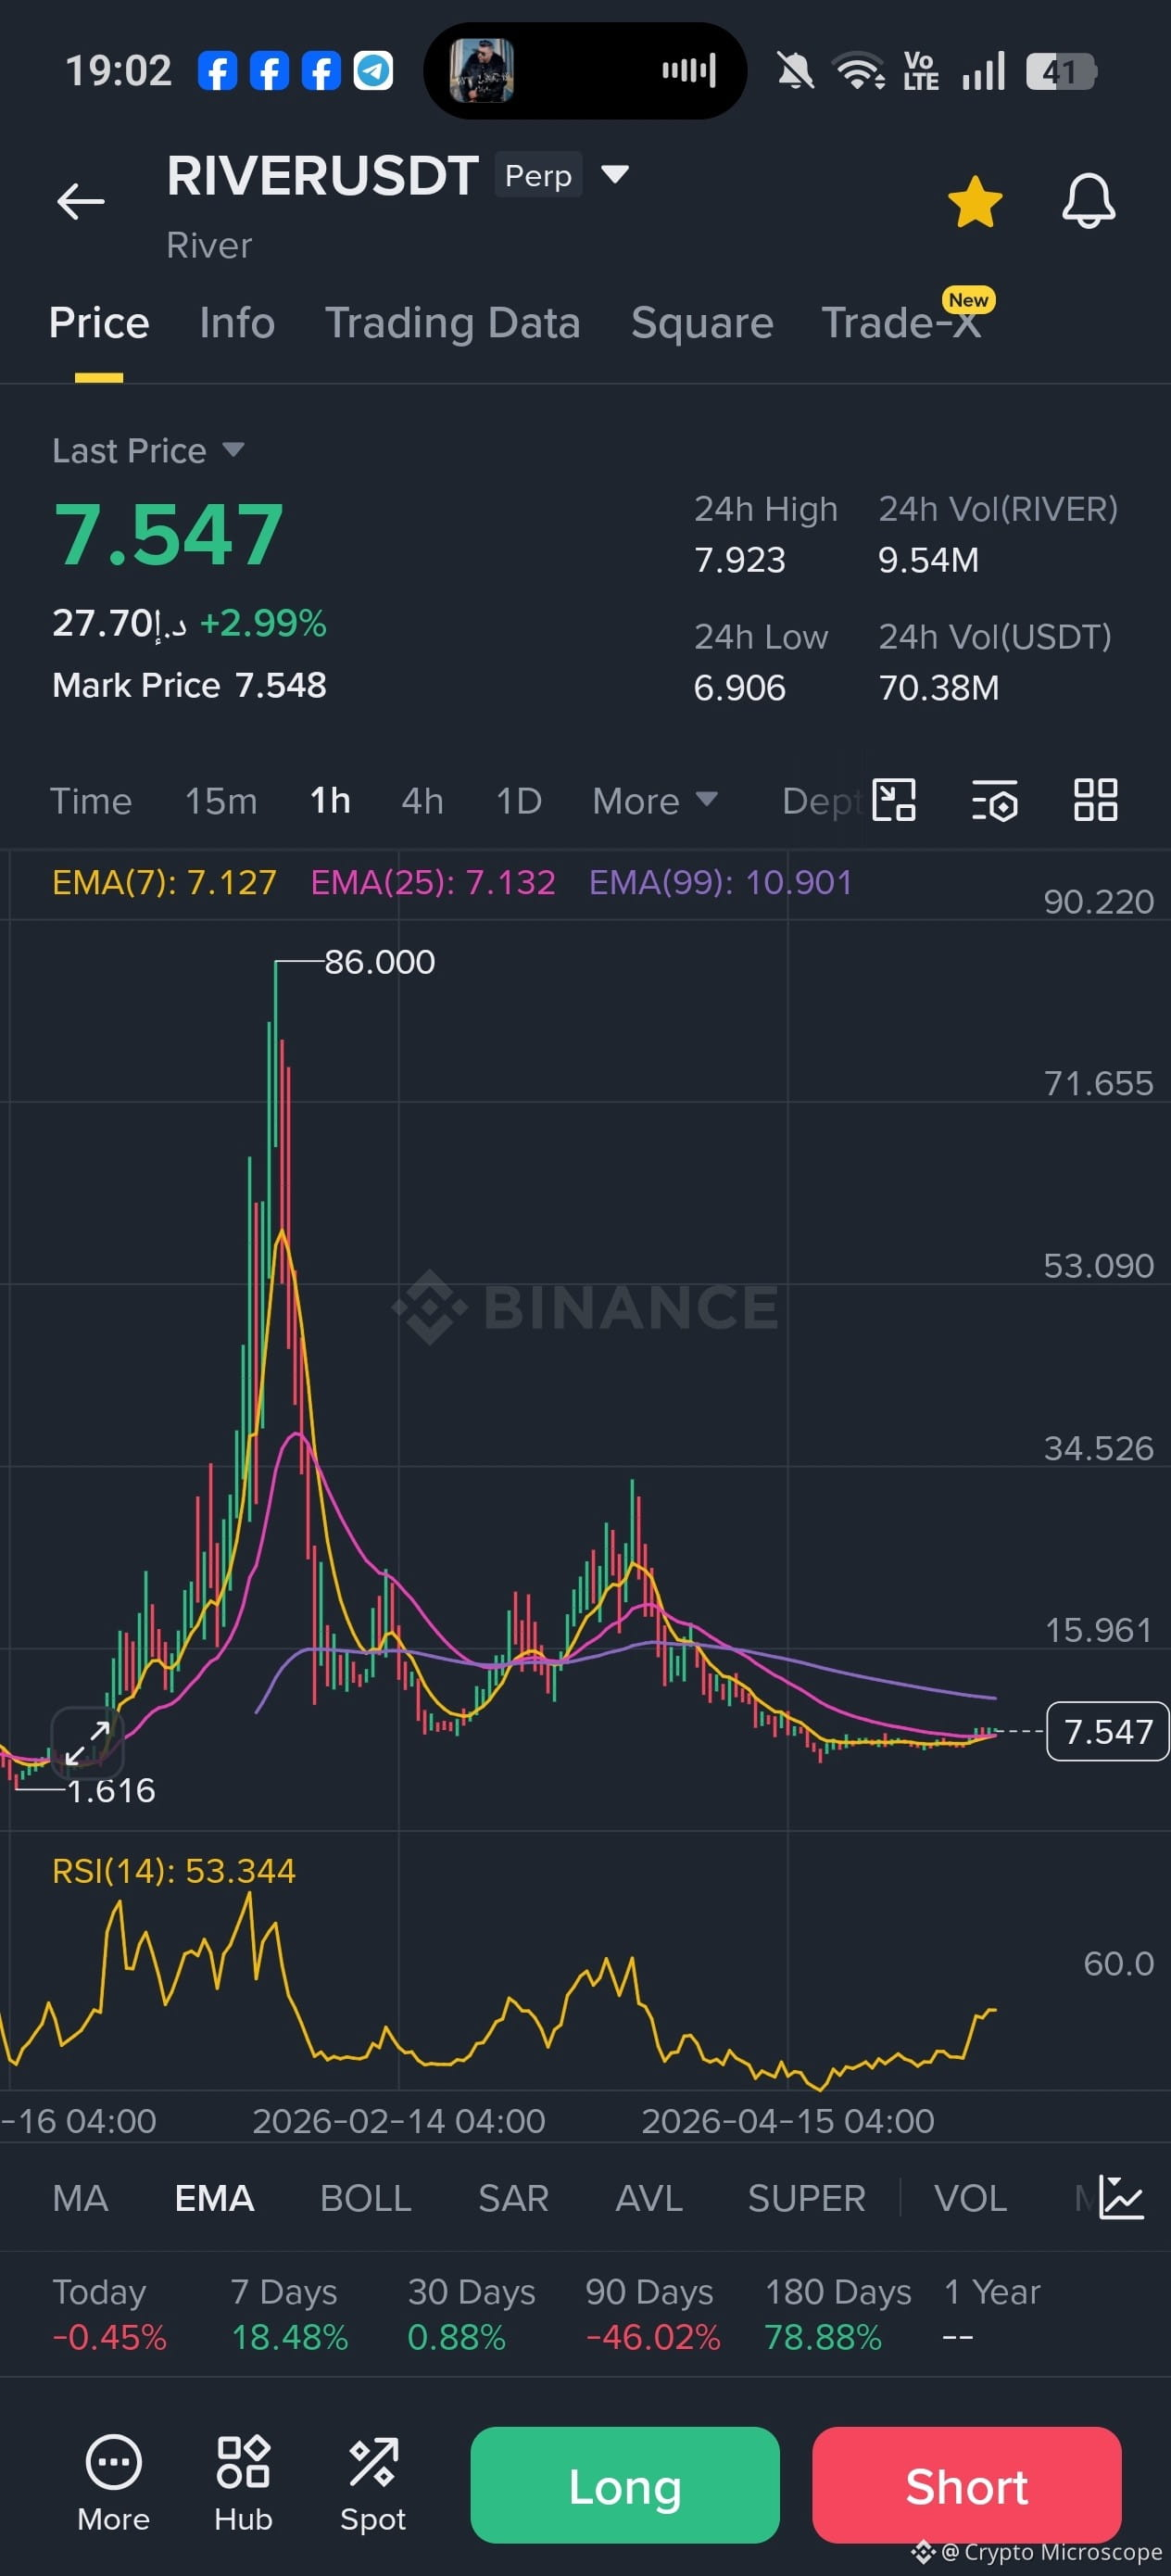Tap the 90 Days -46.02% performance
This screenshot has height=2576, width=1171.
tap(653, 2314)
